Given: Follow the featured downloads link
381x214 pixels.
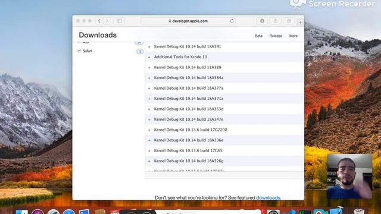Looking at the screenshot, I should (268, 198).
